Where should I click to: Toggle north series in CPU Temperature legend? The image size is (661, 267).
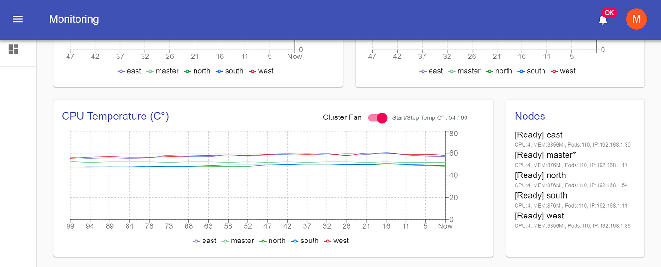coord(272,241)
